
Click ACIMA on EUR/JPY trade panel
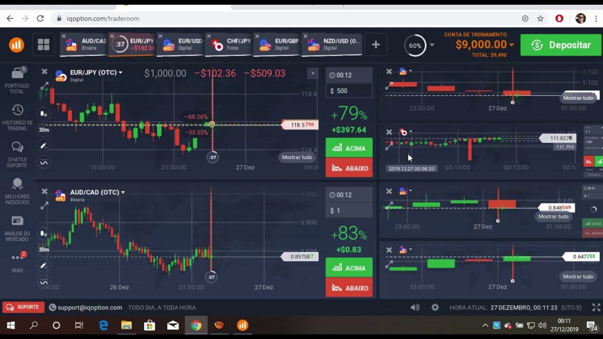pos(349,148)
